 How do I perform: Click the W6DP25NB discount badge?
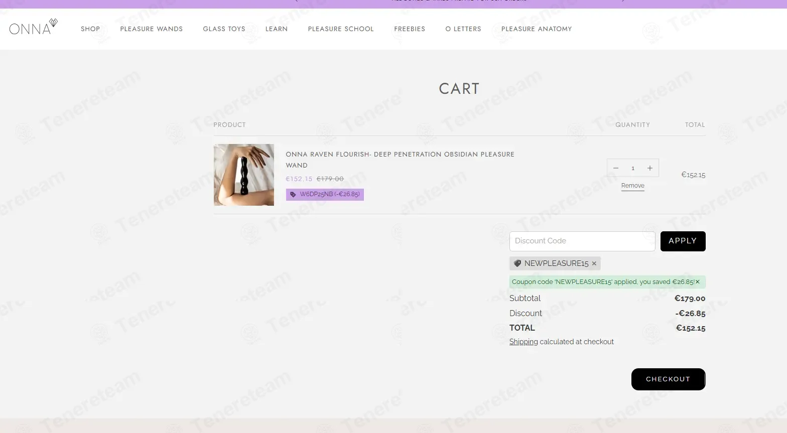[325, 194]
